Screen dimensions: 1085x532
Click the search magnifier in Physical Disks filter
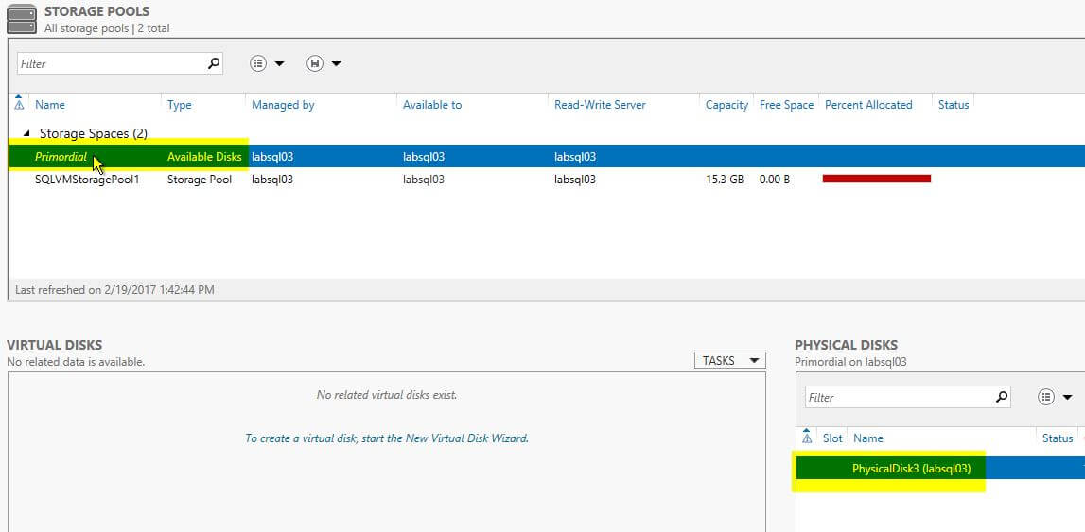click(x=1002, y=398)
